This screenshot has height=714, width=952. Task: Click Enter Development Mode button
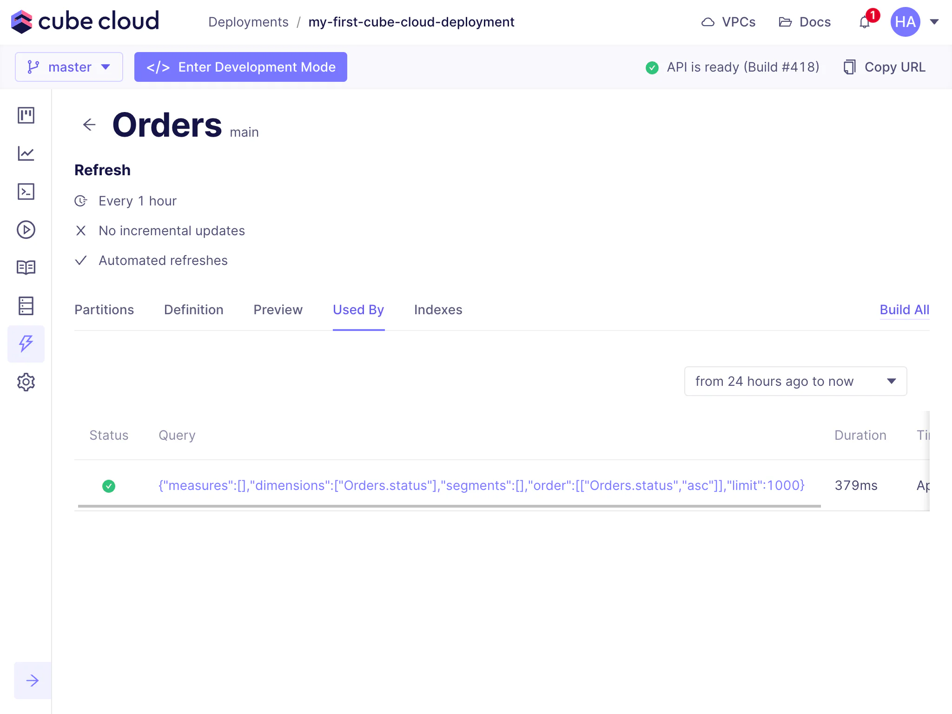click(x=241, y=67)
